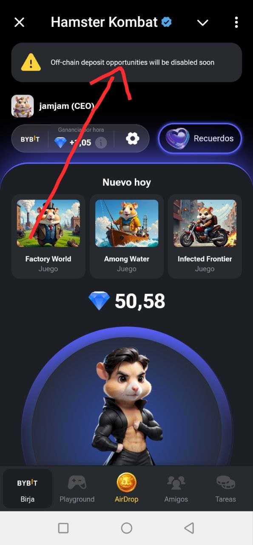This screenshot has height=545, width=253.
Task: Switch to AirDrop tab
Action: point(126,488)
